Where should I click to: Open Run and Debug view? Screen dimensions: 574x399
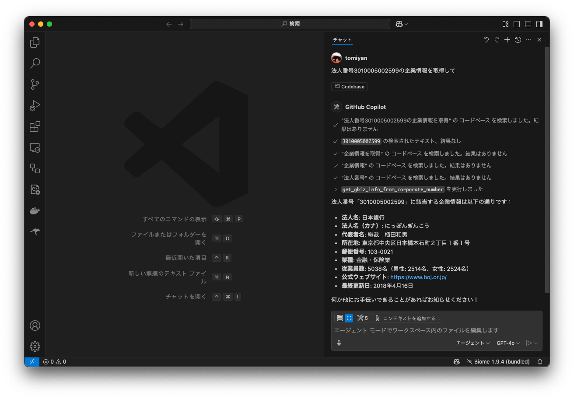click(35, 105)
